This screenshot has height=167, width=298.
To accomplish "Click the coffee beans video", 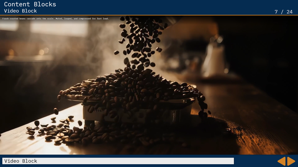I will tap(149, 85).
